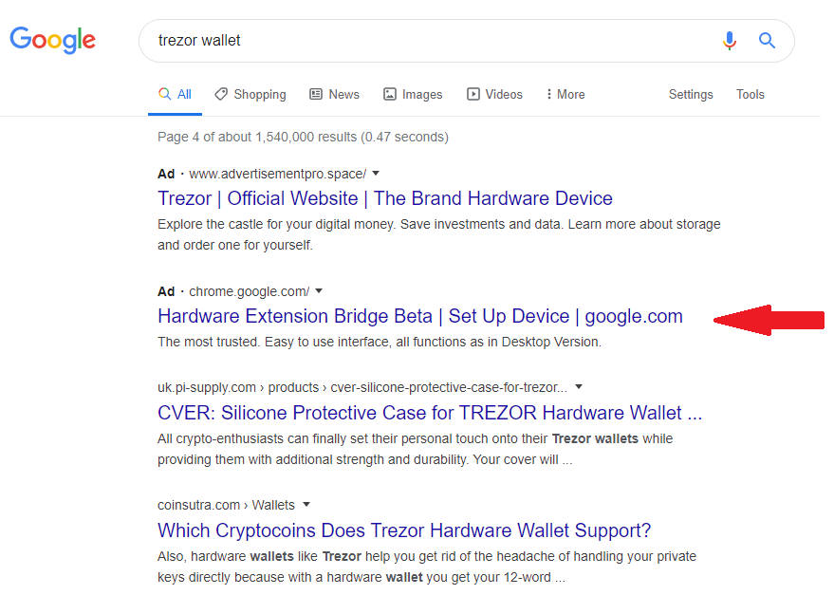Click the Google logo
Image resolution: width=834 pixels, height=595 pixels.
[52, 40]
